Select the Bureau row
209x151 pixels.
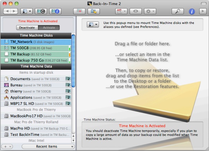point(36,85)
